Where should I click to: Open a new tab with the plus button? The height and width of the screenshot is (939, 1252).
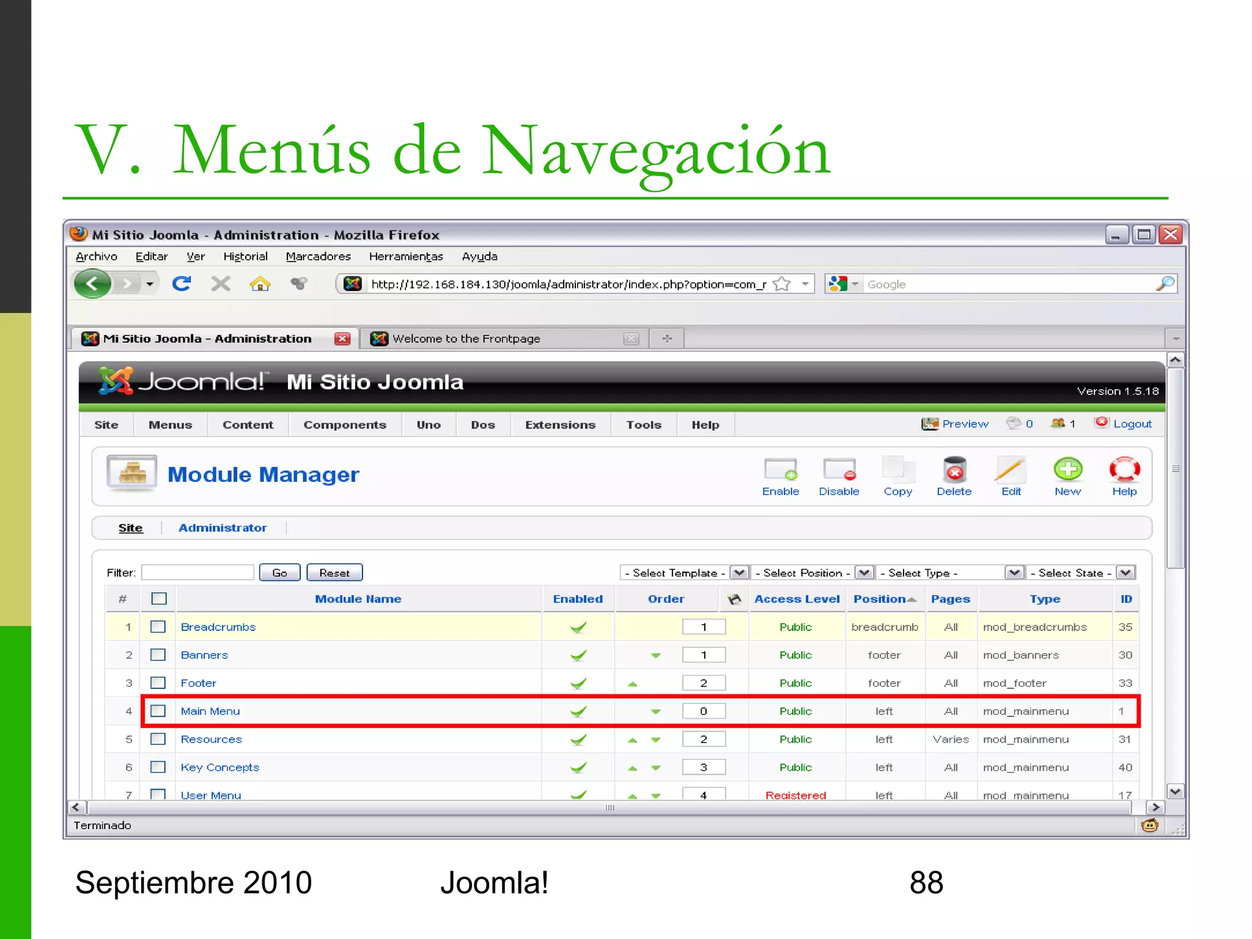[x=667, y=339]
